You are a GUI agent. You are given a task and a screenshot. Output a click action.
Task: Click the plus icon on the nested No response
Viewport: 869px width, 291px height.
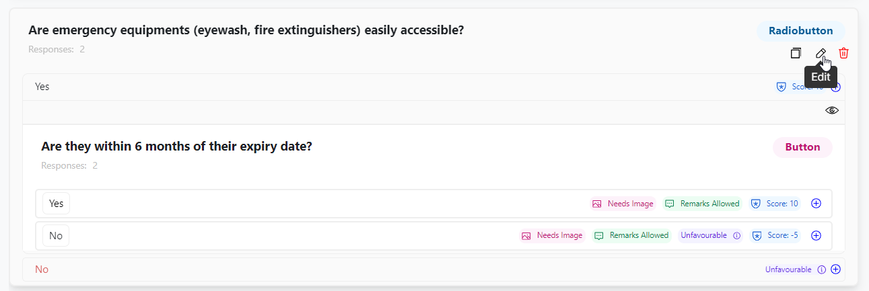816,236
